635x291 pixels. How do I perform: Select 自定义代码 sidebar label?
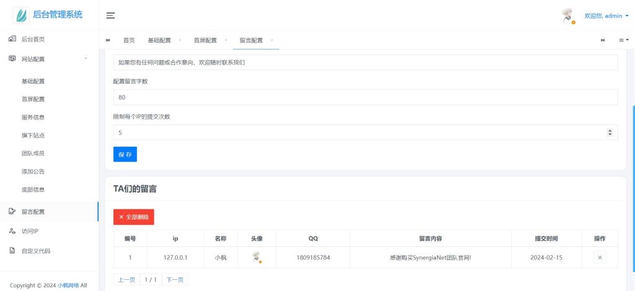[35, 251]
